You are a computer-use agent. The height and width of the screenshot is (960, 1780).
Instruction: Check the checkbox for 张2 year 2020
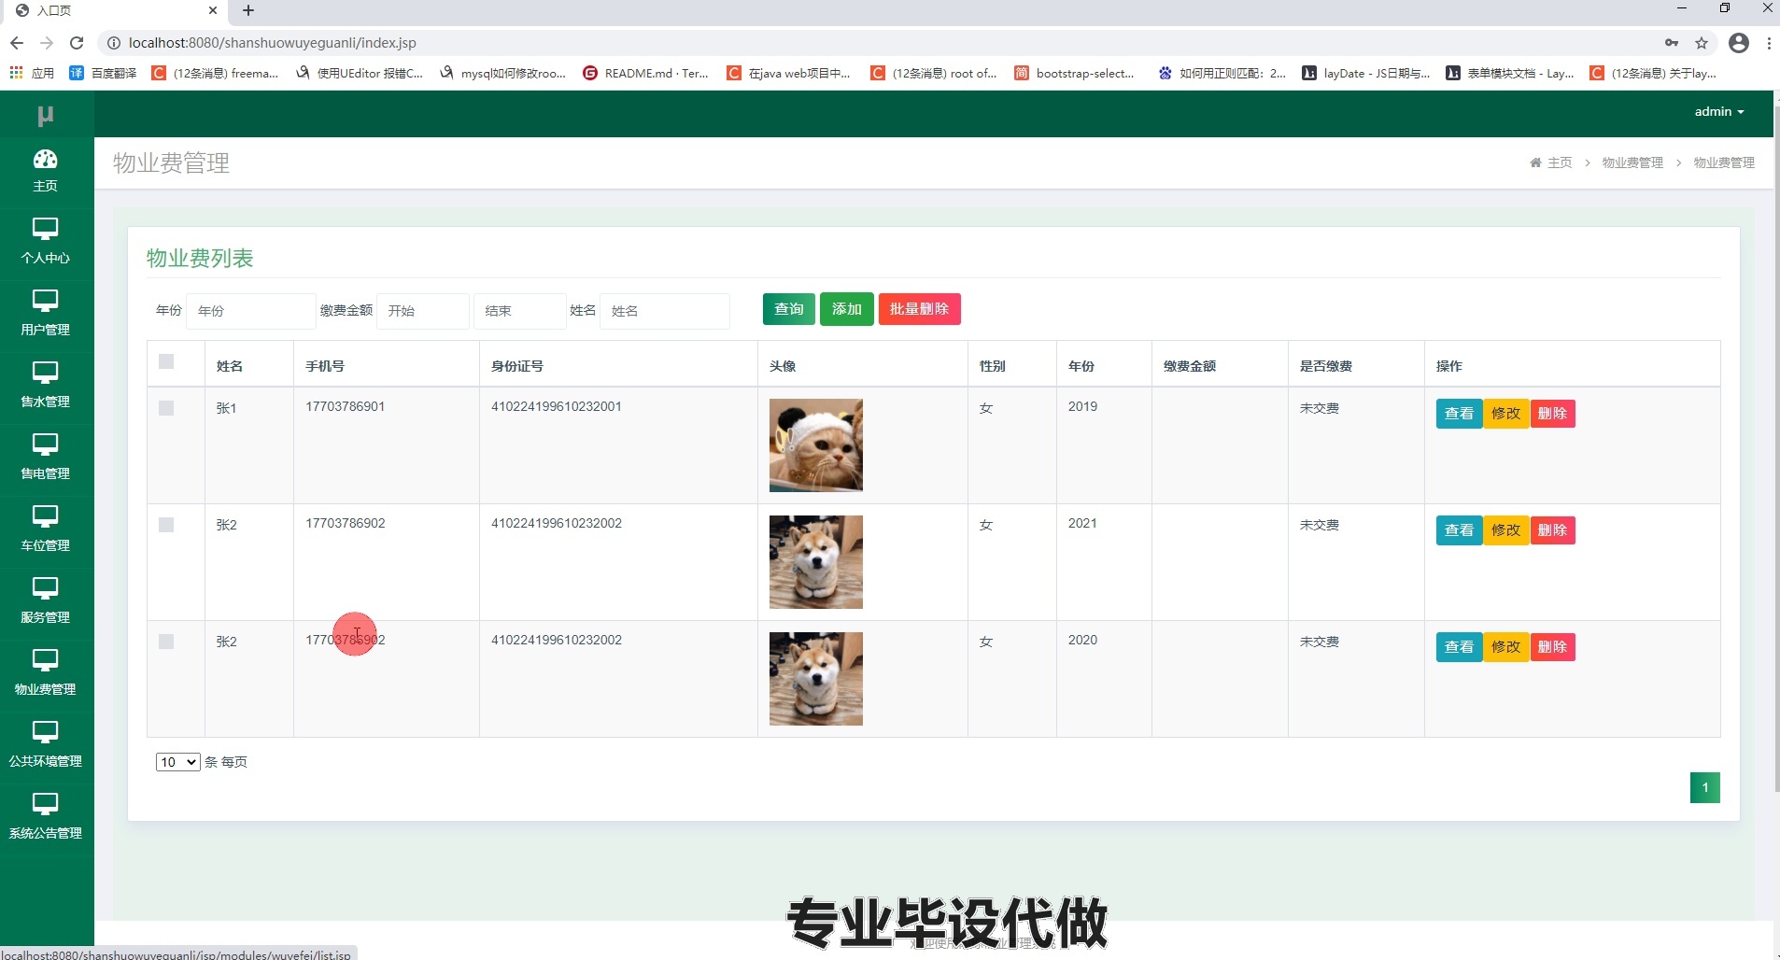166,642
